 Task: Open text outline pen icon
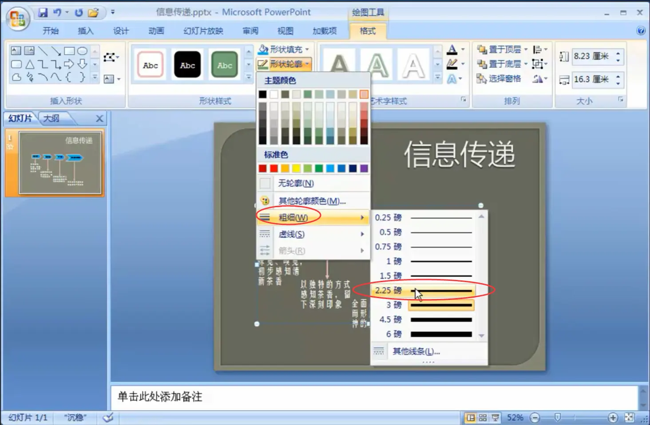pos(452,64)
